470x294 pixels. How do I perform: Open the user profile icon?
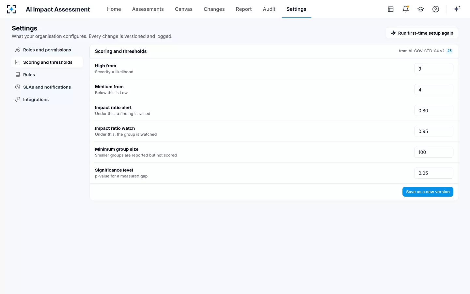click(436, 9)
